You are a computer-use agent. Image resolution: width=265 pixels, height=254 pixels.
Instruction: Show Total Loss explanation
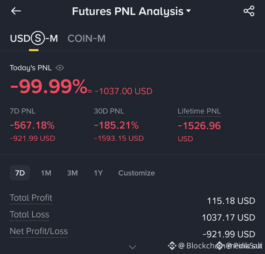(x=29, y=214)
